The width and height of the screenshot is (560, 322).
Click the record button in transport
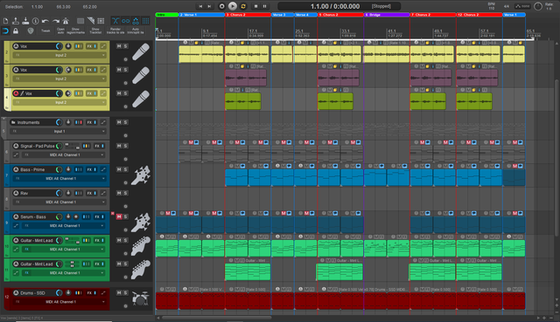coord(221,6)
